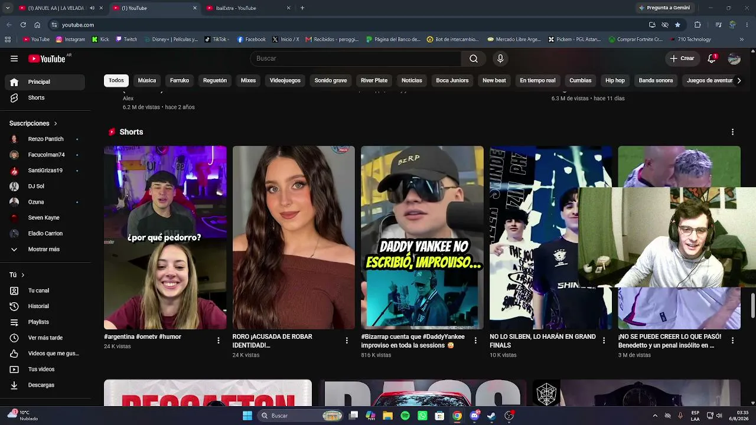The image size is (756, 425).
Task: Open Chrome tab search dropdown
Action: tap(8, 8)
